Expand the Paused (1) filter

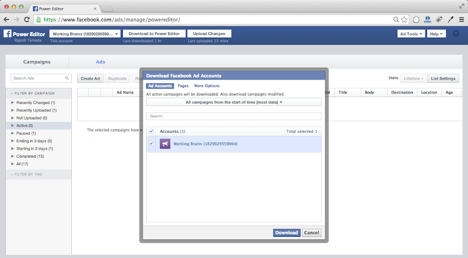point(12,133)
